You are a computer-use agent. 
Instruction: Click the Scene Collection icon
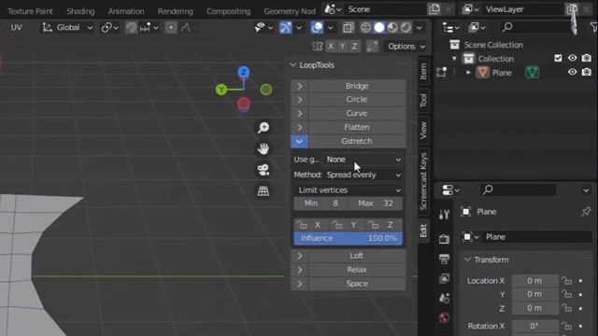tap(455, 45)
